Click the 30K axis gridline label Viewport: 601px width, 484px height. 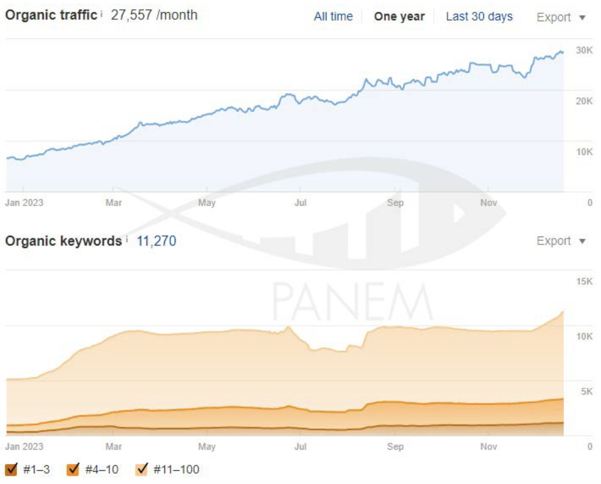[x=585, y=49]
